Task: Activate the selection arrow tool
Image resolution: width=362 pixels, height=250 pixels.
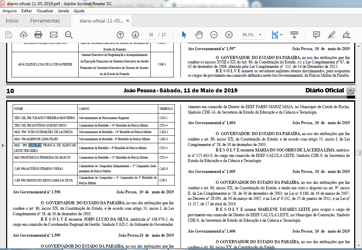Action: pos(184,35)
